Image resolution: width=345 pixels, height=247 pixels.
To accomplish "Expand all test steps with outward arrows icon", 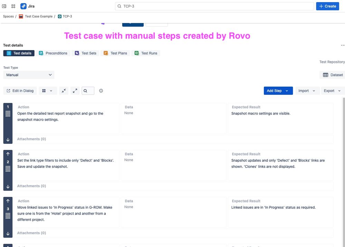I will click(75, 91).
